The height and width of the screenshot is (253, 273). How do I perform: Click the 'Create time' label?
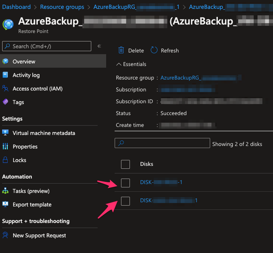pos(130,125)
